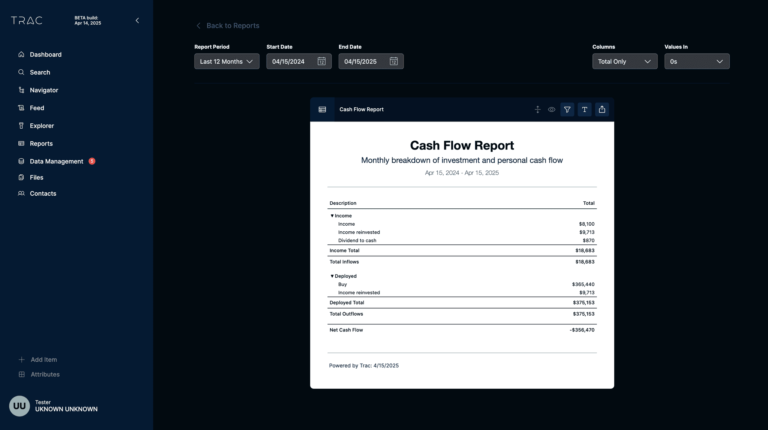Viewport: 768px width, 430px height.
Task: Open the Columns Total Only dropdown
Action: (x=624, y=61)
